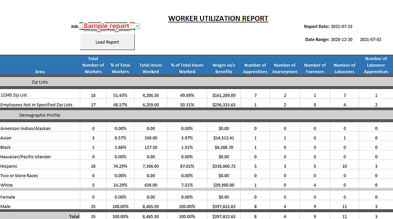Screen dimensions: 393x219
Task: Select the Female row label
Action: (x=8, y=197)
